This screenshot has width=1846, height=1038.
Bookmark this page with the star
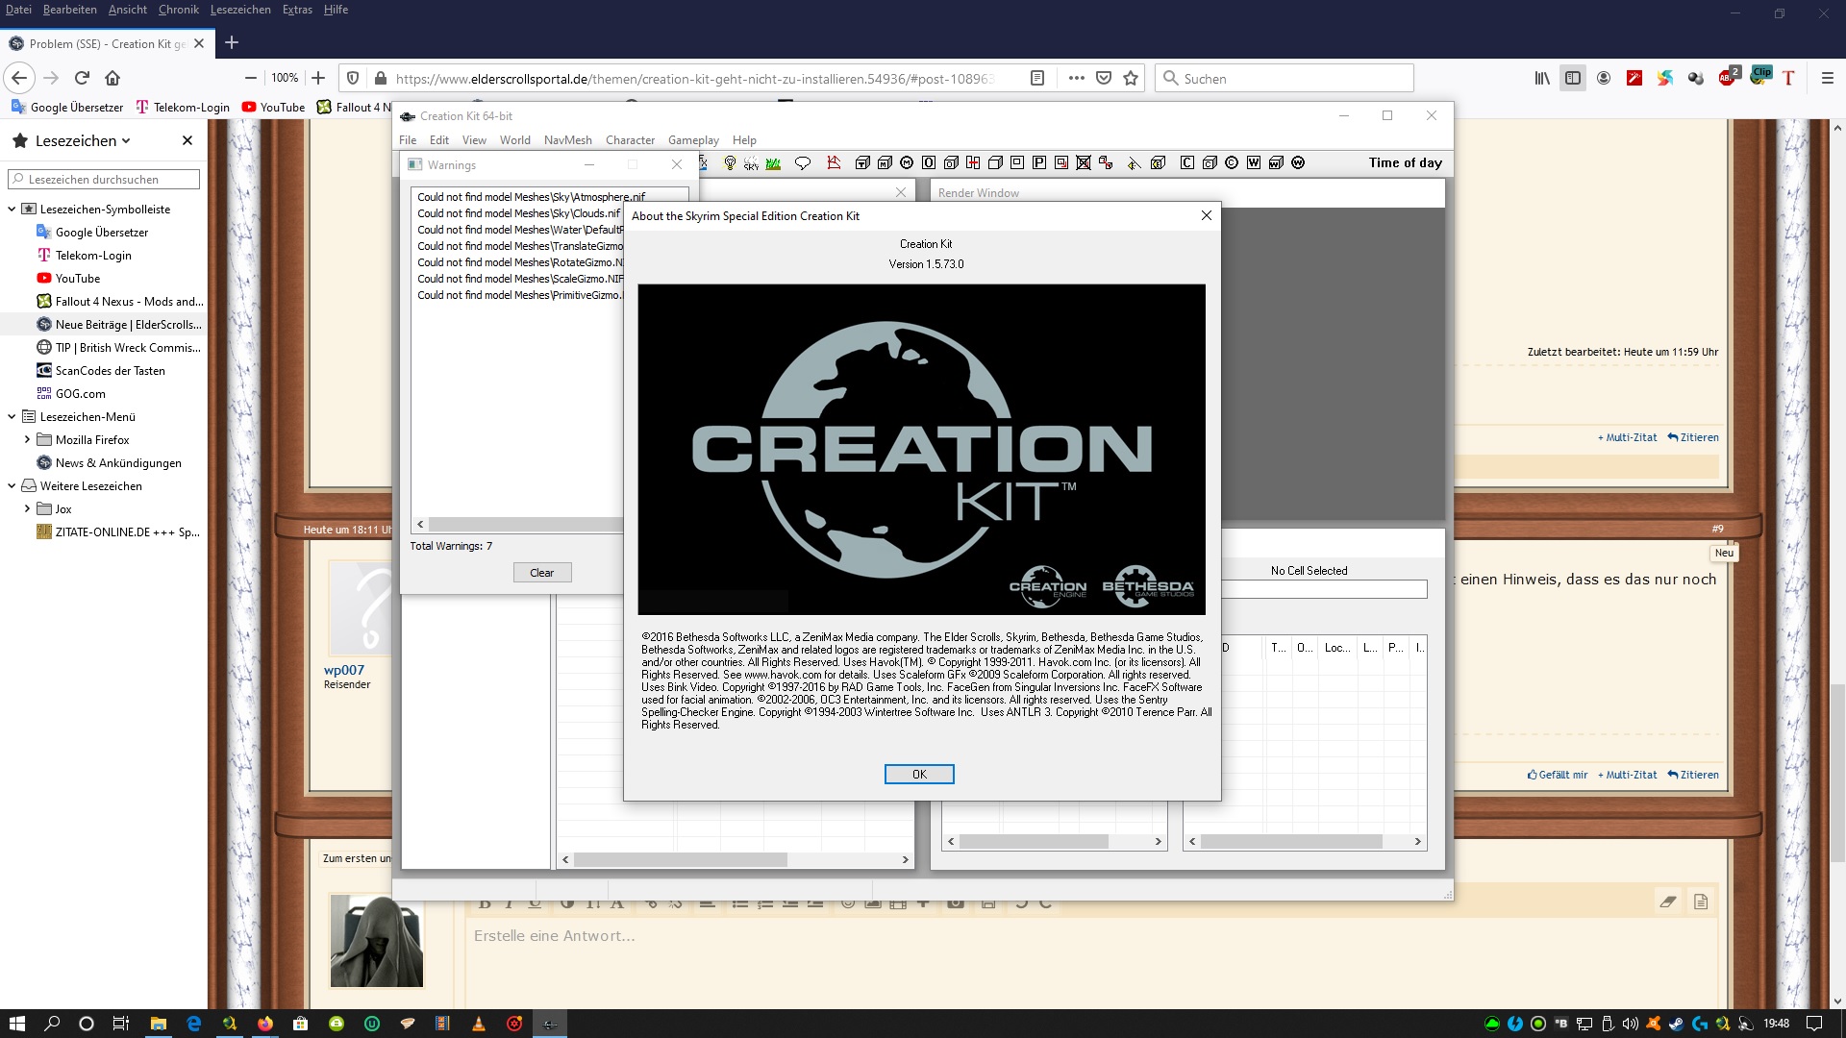1131,79
